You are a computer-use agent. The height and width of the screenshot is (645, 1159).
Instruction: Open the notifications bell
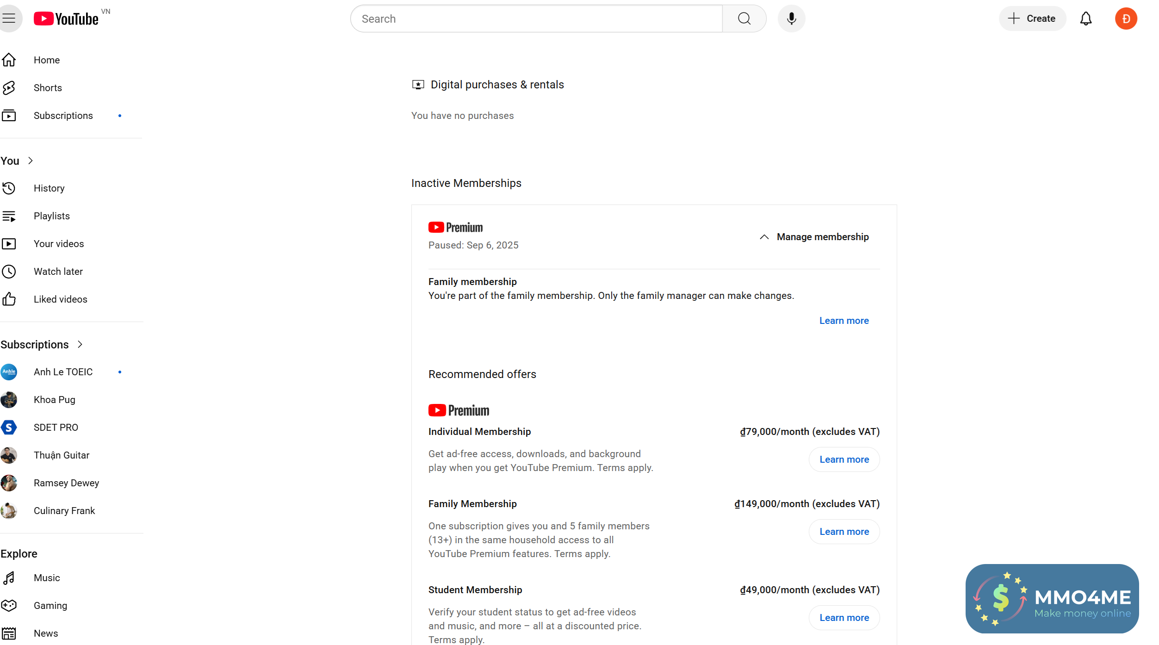pos(1085,19)
